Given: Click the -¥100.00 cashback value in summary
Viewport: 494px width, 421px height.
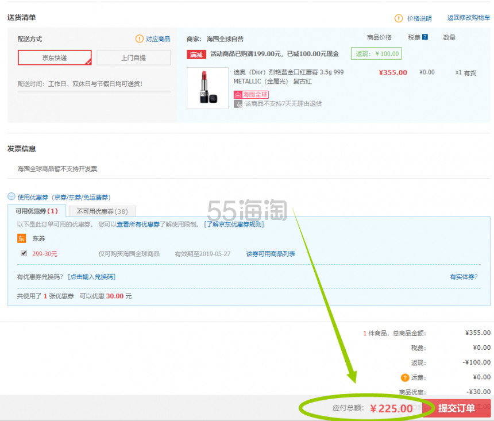Looking at the screenshot, I should click(476, 362).
